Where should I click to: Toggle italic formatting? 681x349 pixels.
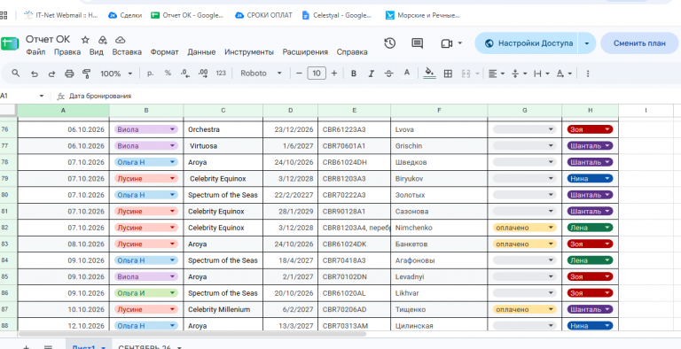371,74
